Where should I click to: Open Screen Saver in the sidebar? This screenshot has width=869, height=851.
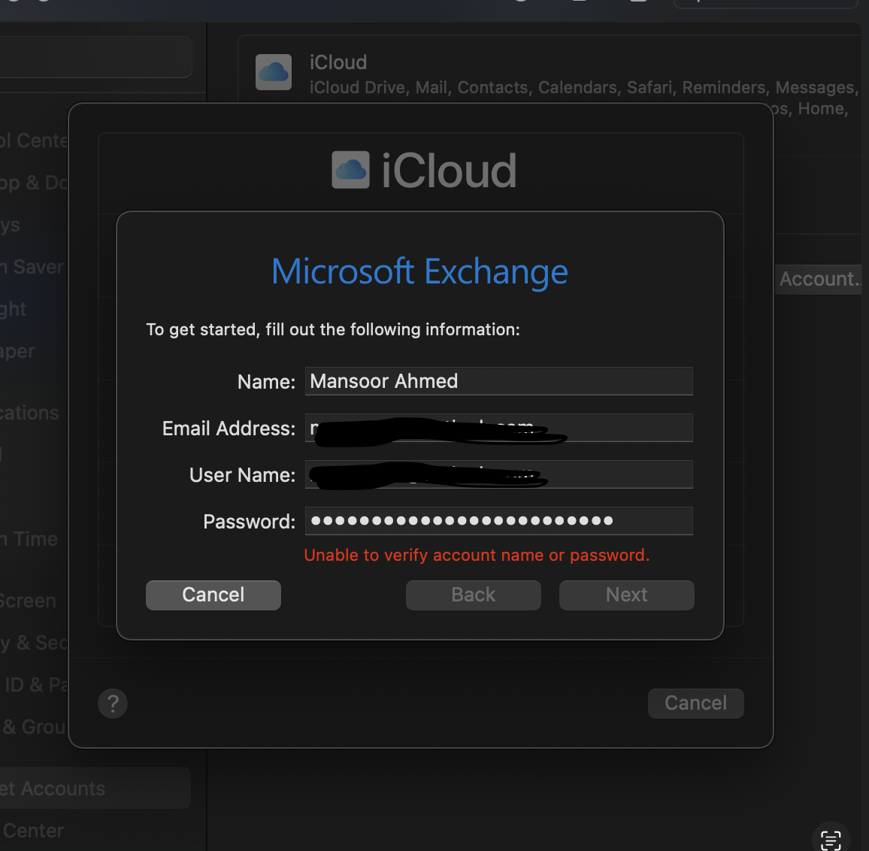coord(32,267)
